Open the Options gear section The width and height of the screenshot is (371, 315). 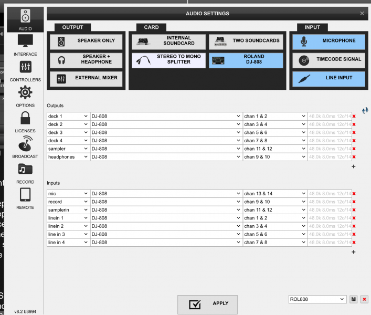click(x=25, y=97)
